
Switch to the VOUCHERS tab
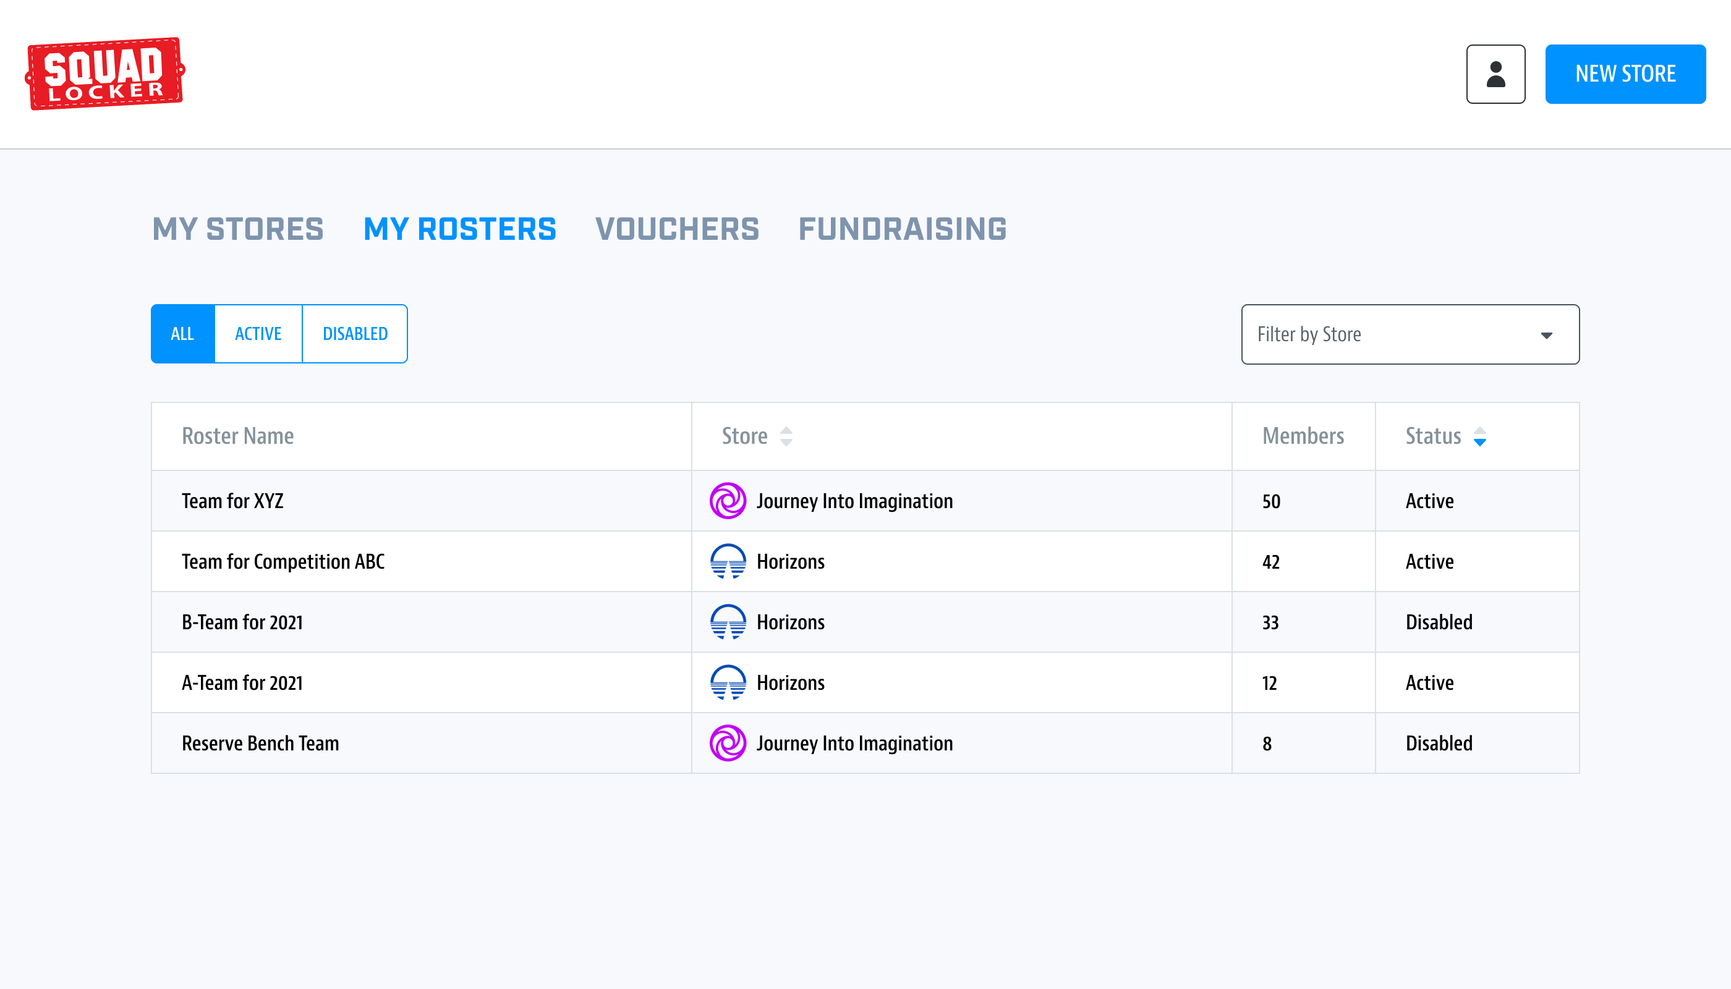coord(677,229)
